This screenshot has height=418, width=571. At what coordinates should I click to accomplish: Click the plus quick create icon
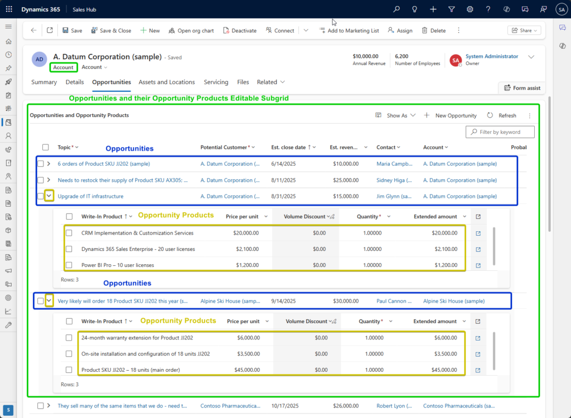(433, 9)
